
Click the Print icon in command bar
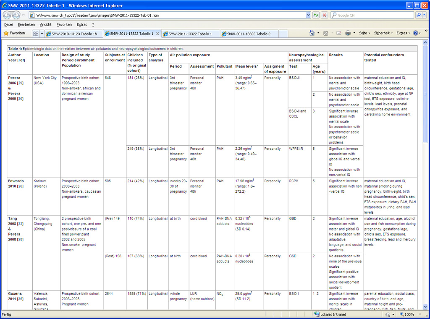(x=348, y=33)
